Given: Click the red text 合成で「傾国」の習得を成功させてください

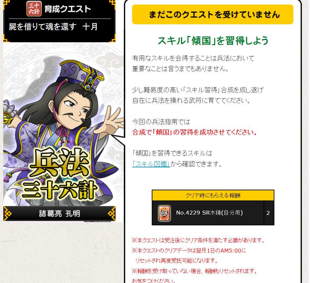Looking at the screenshot, I should 195,132.
